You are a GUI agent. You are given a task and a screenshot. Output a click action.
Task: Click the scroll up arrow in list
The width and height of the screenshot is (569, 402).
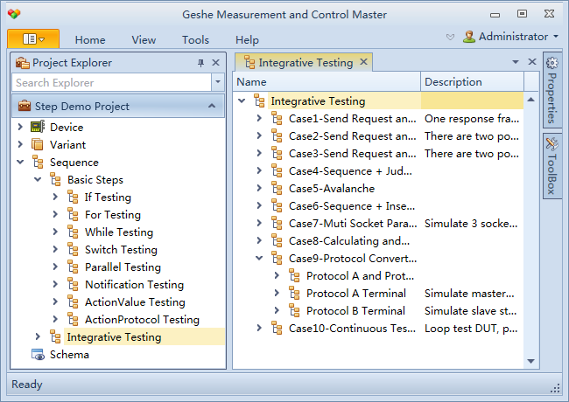(x=530, y=100)
